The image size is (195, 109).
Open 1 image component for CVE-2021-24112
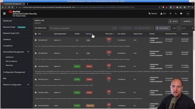(156, 81)
